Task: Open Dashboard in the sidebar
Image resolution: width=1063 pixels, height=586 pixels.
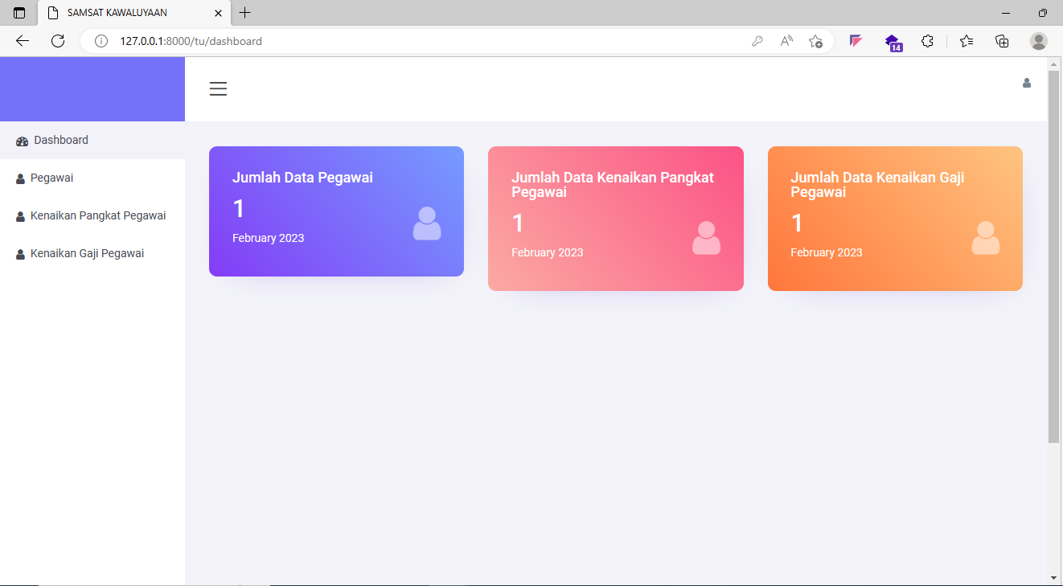Action: coord(60,141)
